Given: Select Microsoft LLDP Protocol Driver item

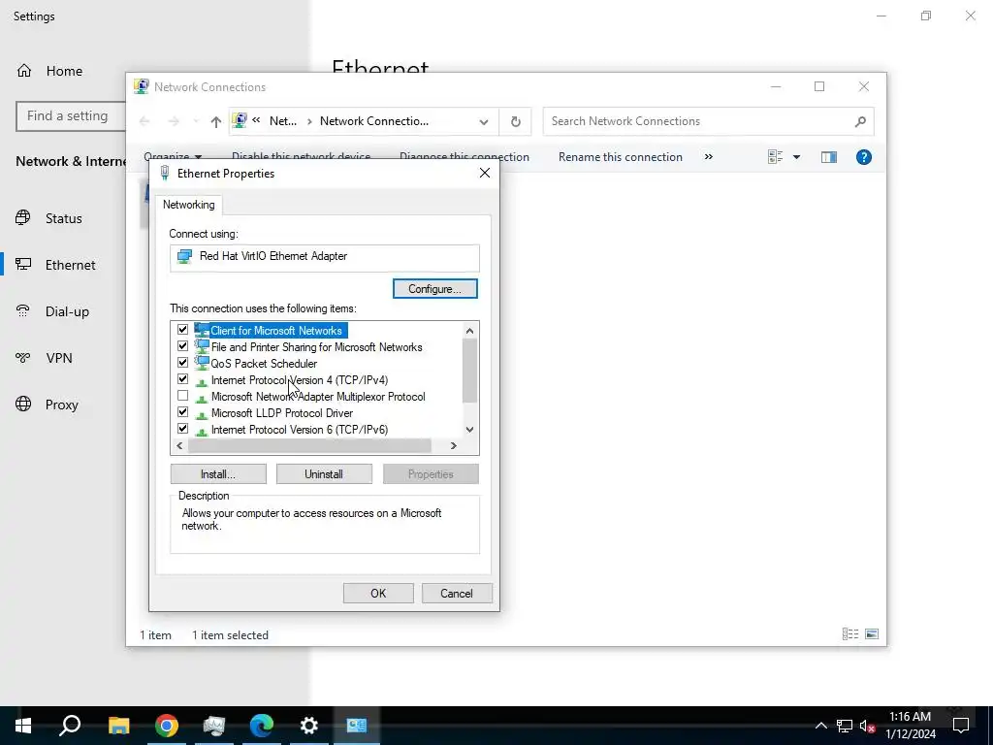Looking at the screenshot, I should (282, 413).
